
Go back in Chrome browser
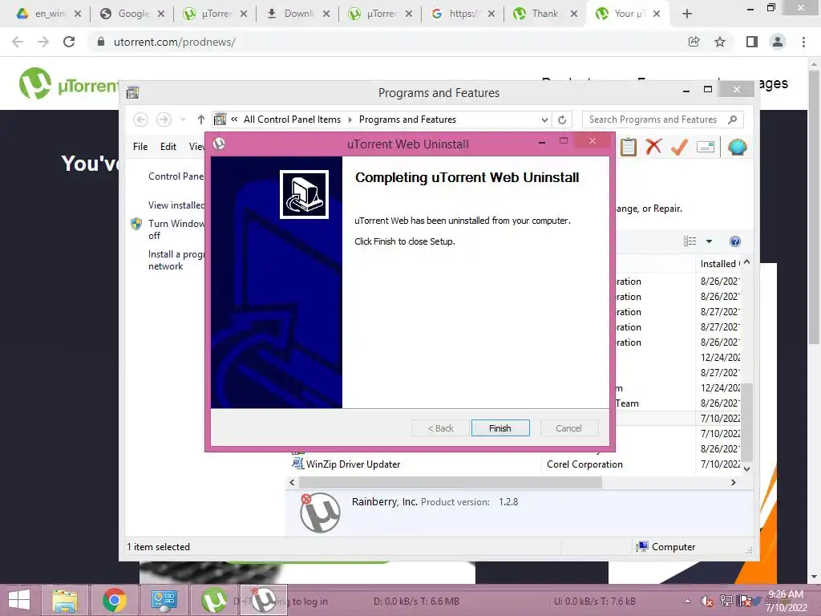[18, 42]
